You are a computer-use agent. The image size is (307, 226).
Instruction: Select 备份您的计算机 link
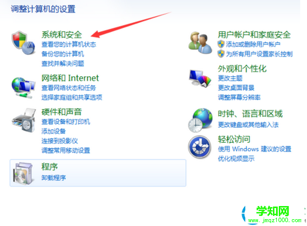(63, 54)
